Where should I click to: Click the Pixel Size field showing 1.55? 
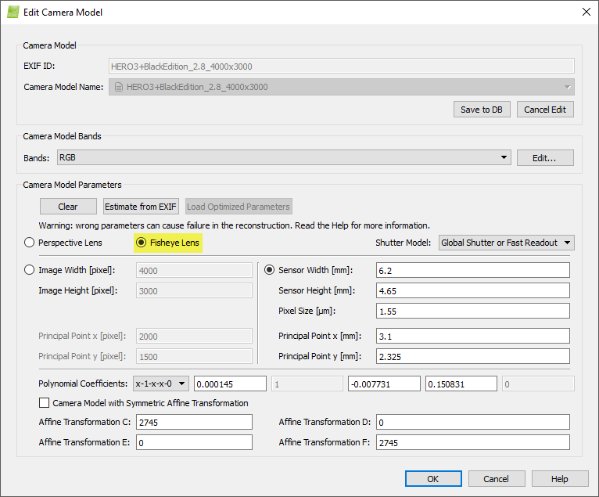472,312
